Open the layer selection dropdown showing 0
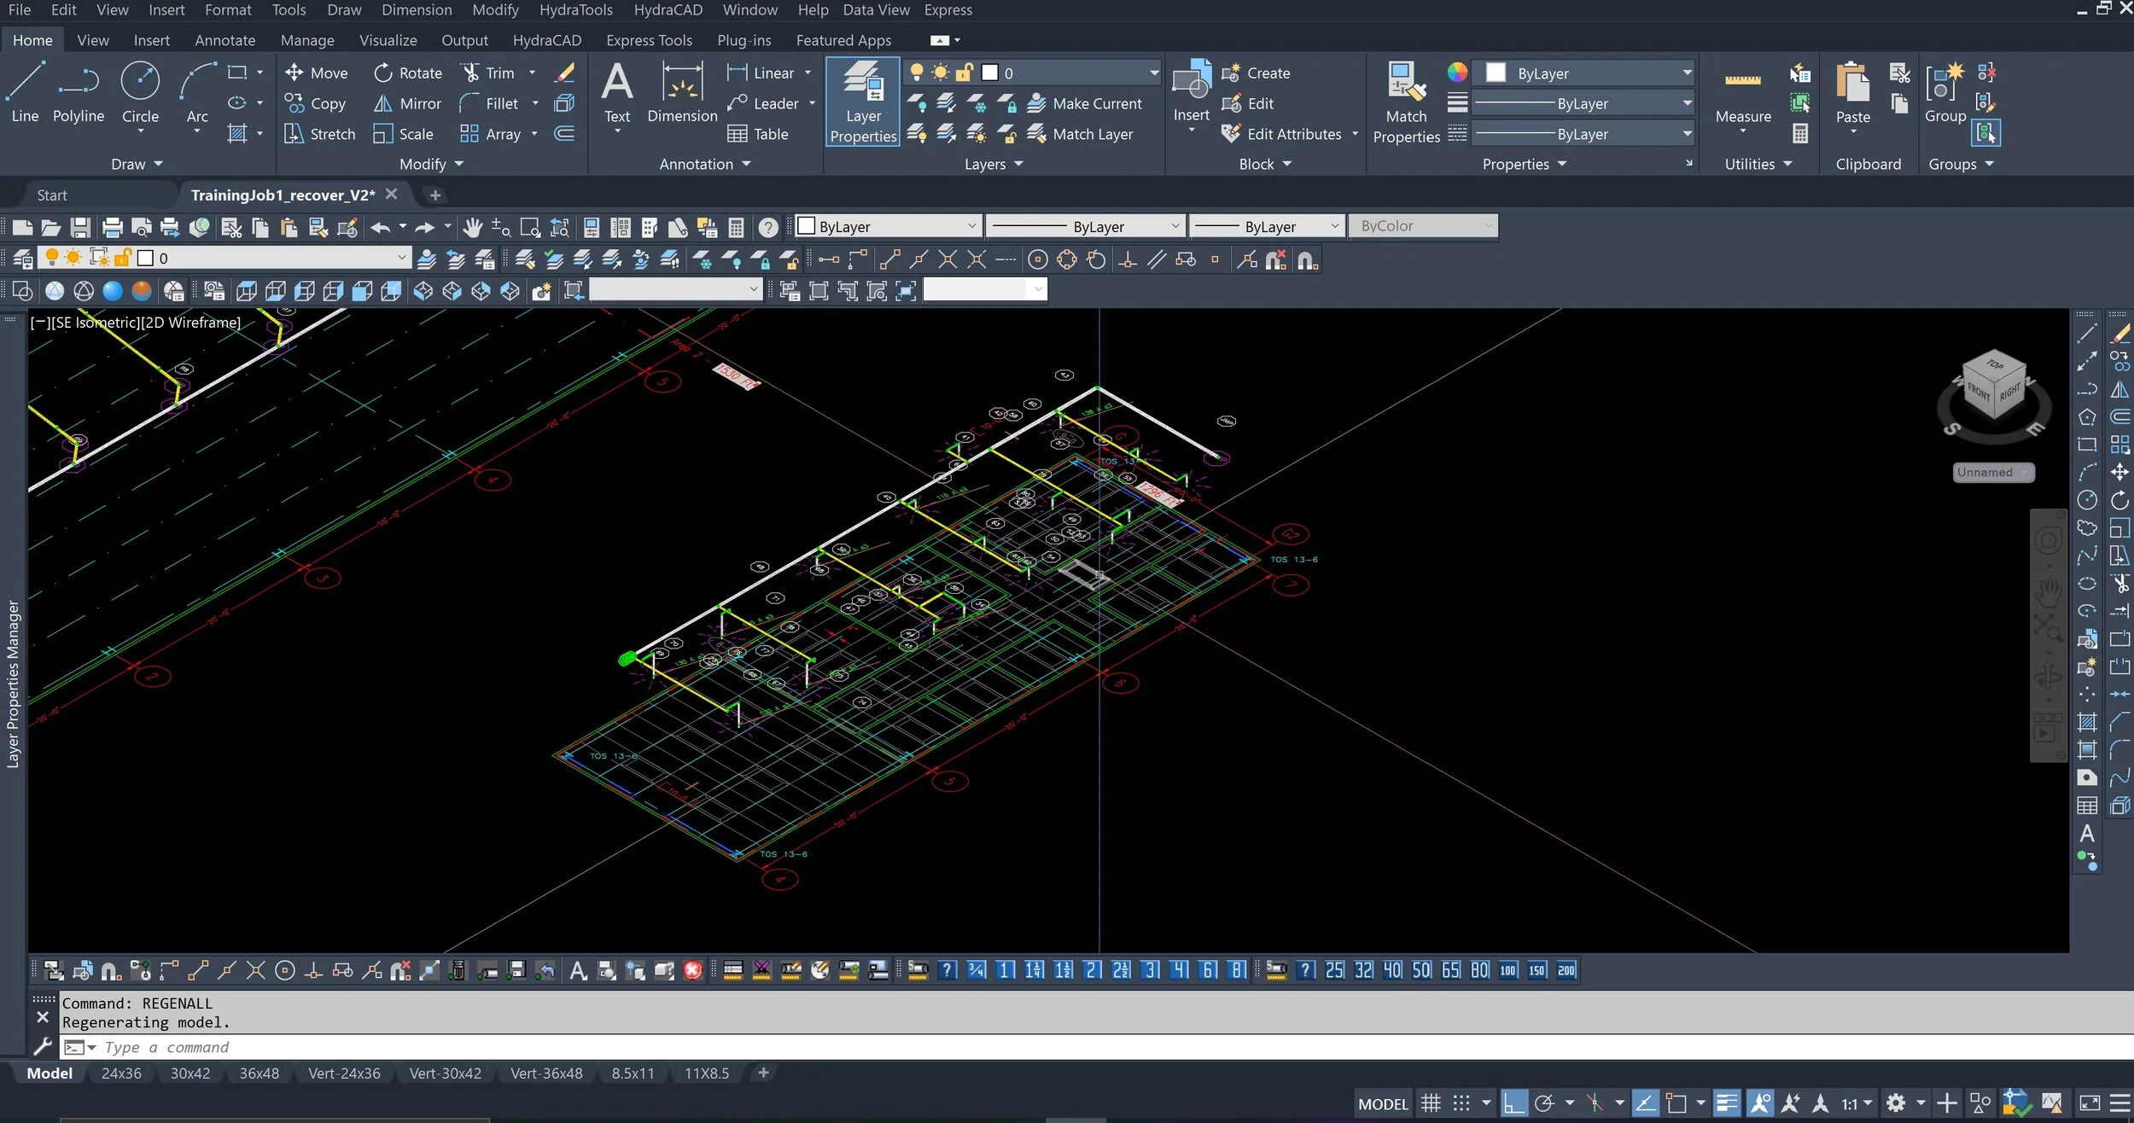 (x=1152, y=73)
